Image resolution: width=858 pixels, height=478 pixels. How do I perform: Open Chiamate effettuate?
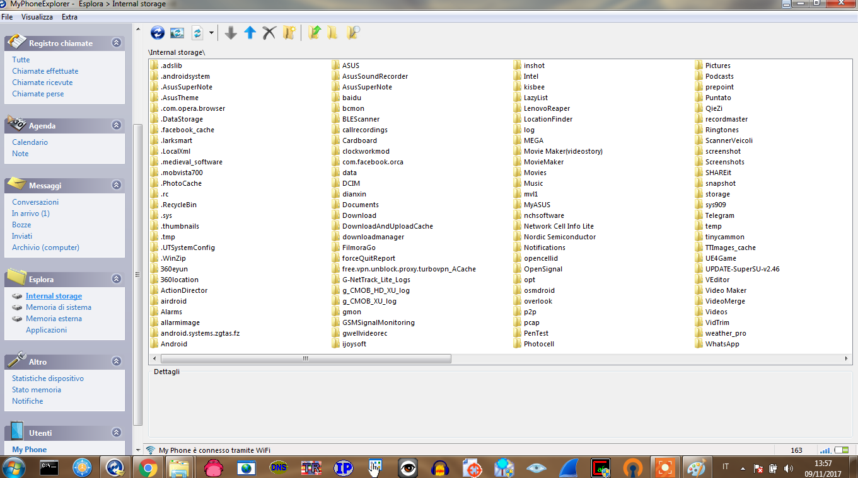(x=45, y=71)
